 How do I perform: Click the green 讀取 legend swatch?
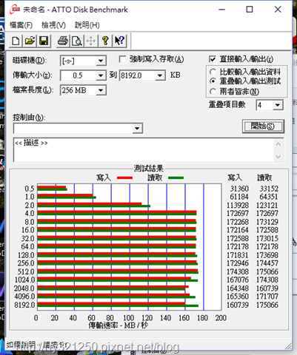coord(176,177)
